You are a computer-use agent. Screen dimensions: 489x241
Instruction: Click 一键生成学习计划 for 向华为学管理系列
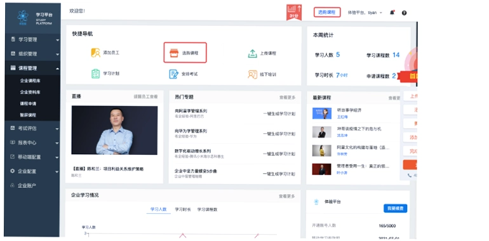(x=279, y=134)
